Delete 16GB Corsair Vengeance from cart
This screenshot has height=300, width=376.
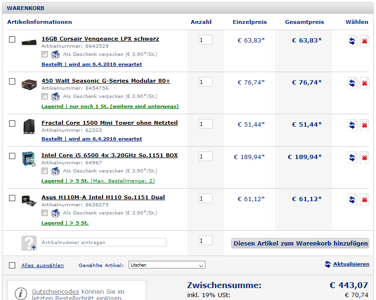tap(364, 41)
